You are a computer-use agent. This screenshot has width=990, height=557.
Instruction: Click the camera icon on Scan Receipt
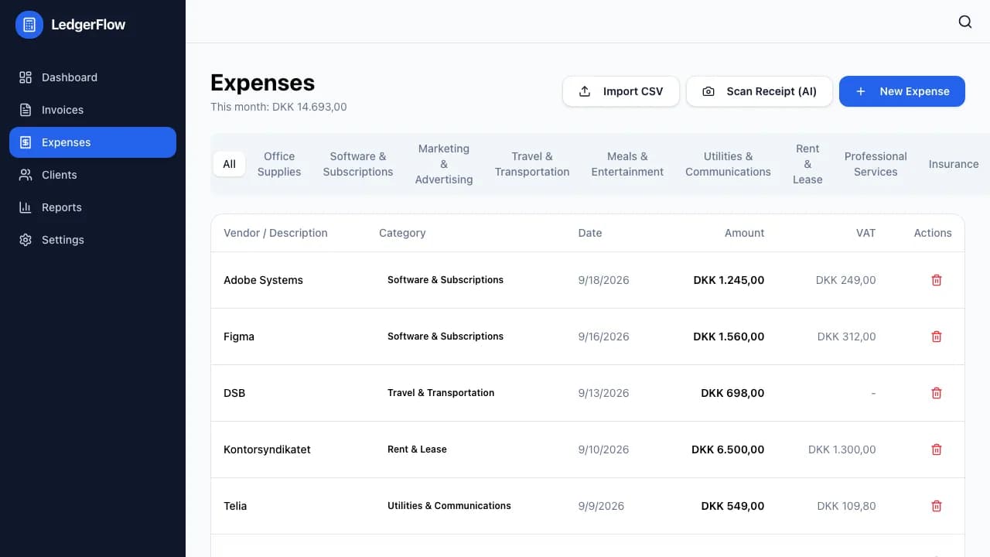[x=708, y=91]
